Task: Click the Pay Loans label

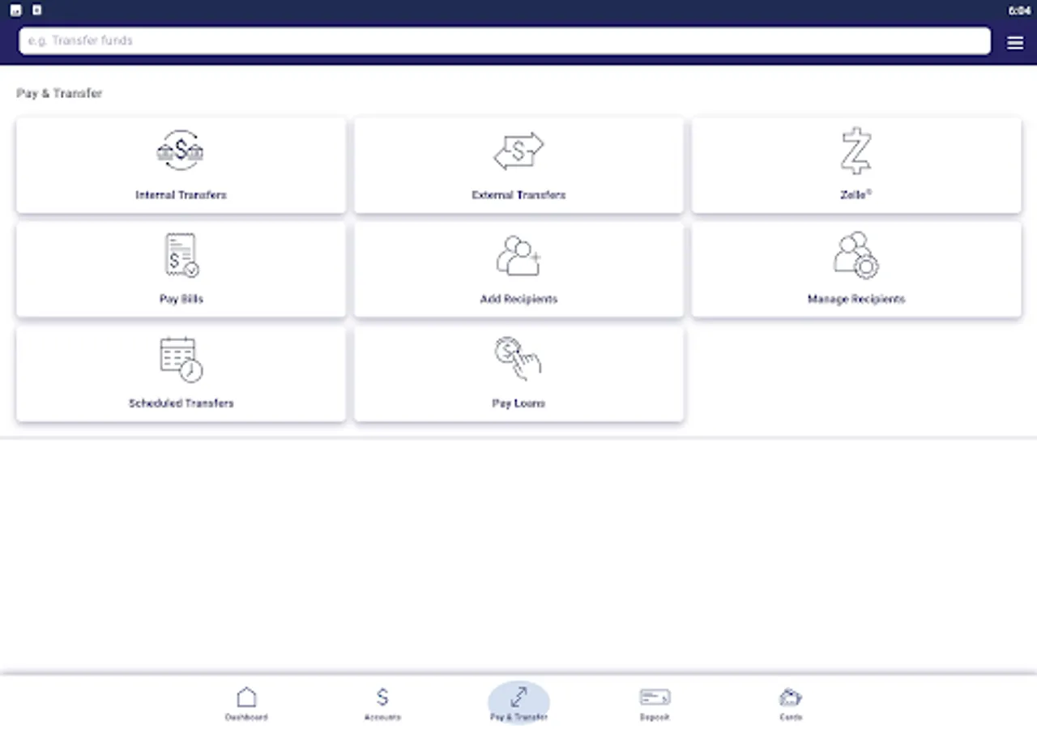Action: (x=518, y=403)
